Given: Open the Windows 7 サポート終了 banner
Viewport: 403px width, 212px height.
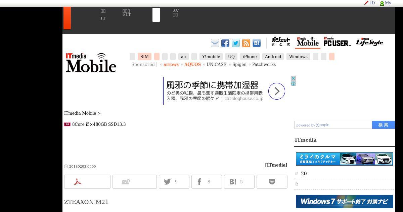Looking at the screenshot, I should tap(345, 202).
